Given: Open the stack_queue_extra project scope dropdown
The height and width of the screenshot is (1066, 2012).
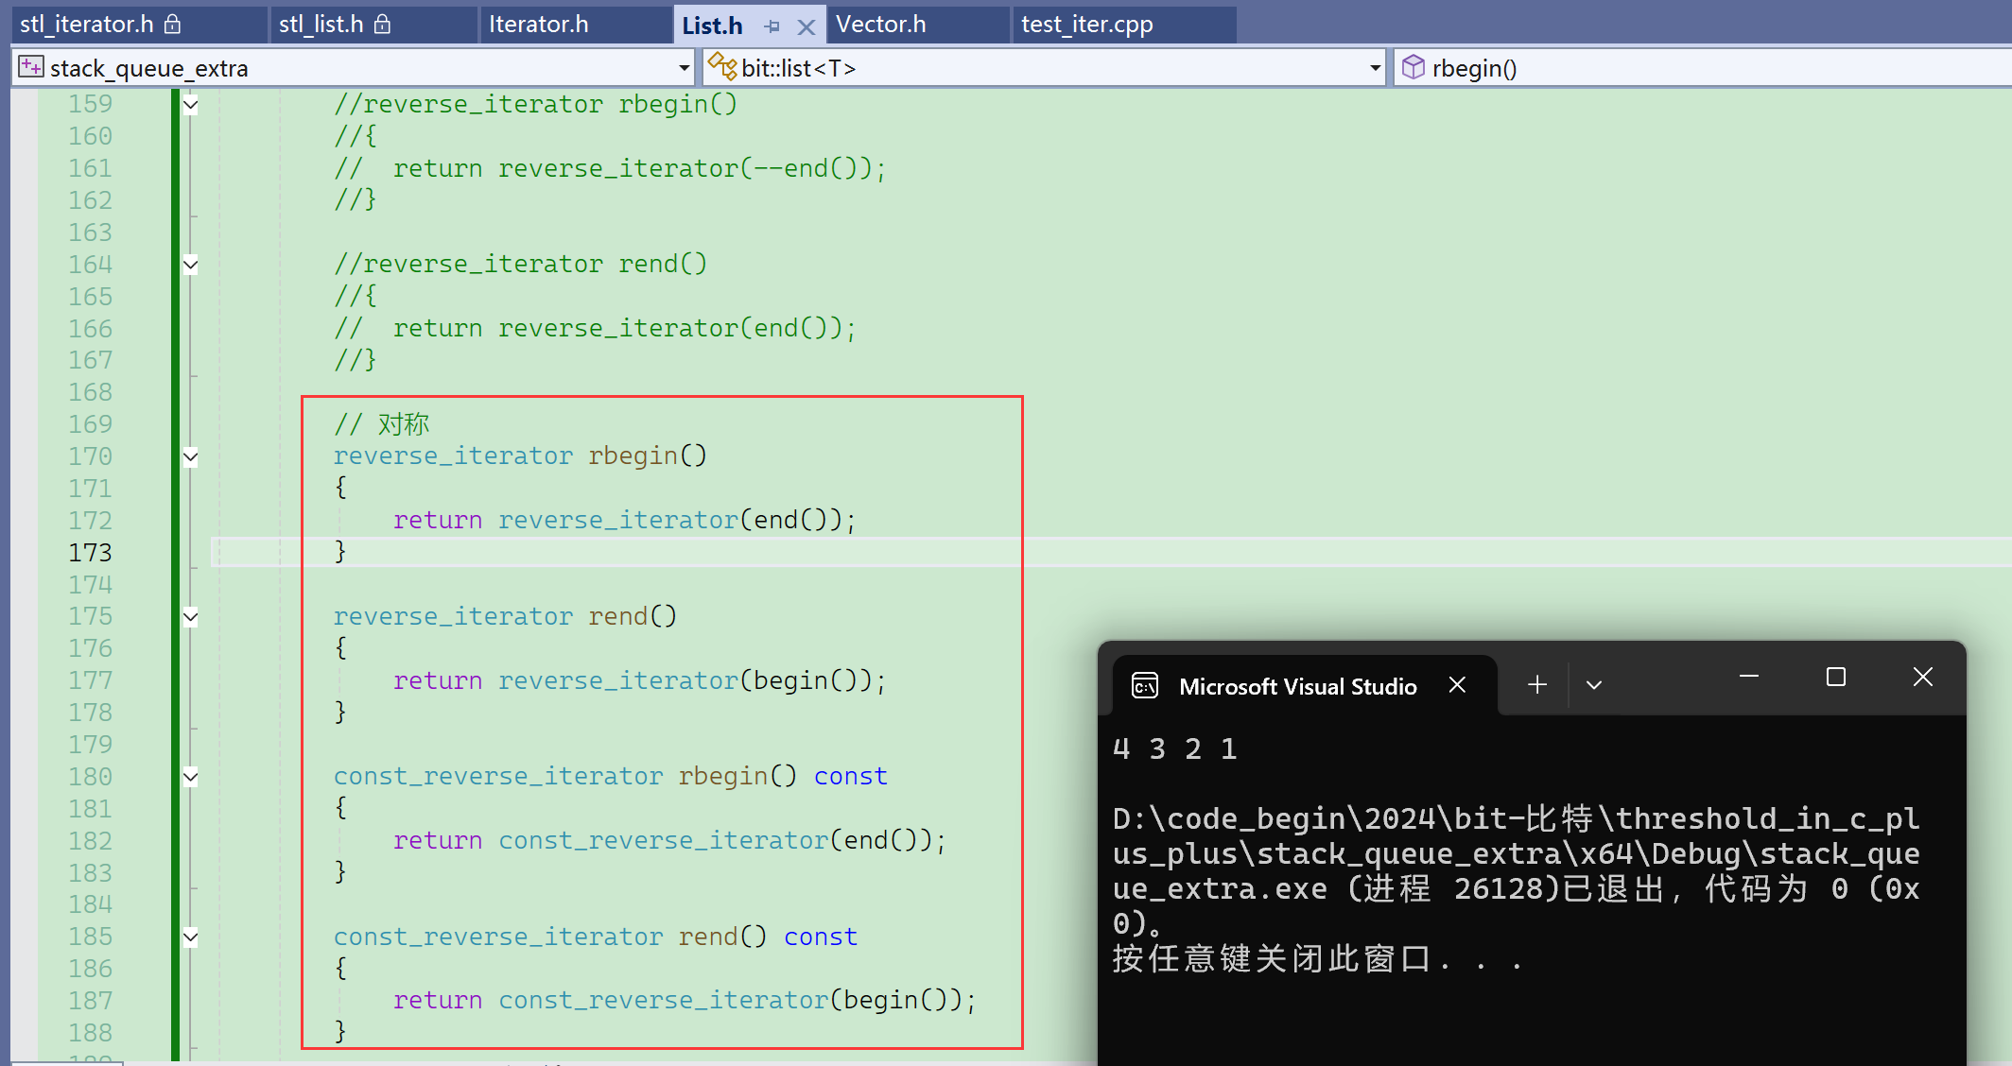Looking at the screenshot, I should click(x=684, y=68).
